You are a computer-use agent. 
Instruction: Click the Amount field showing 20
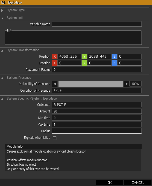point(97,111)
